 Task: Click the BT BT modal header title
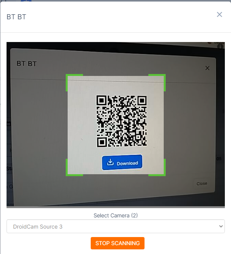(16, 17)
